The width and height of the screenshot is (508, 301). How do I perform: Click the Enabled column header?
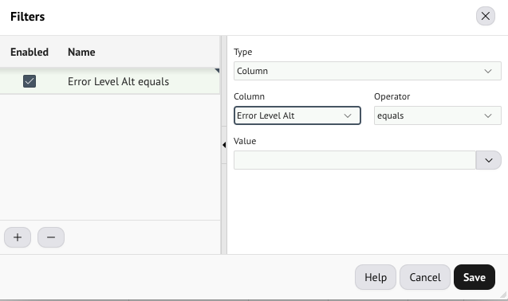pos(30,52)
